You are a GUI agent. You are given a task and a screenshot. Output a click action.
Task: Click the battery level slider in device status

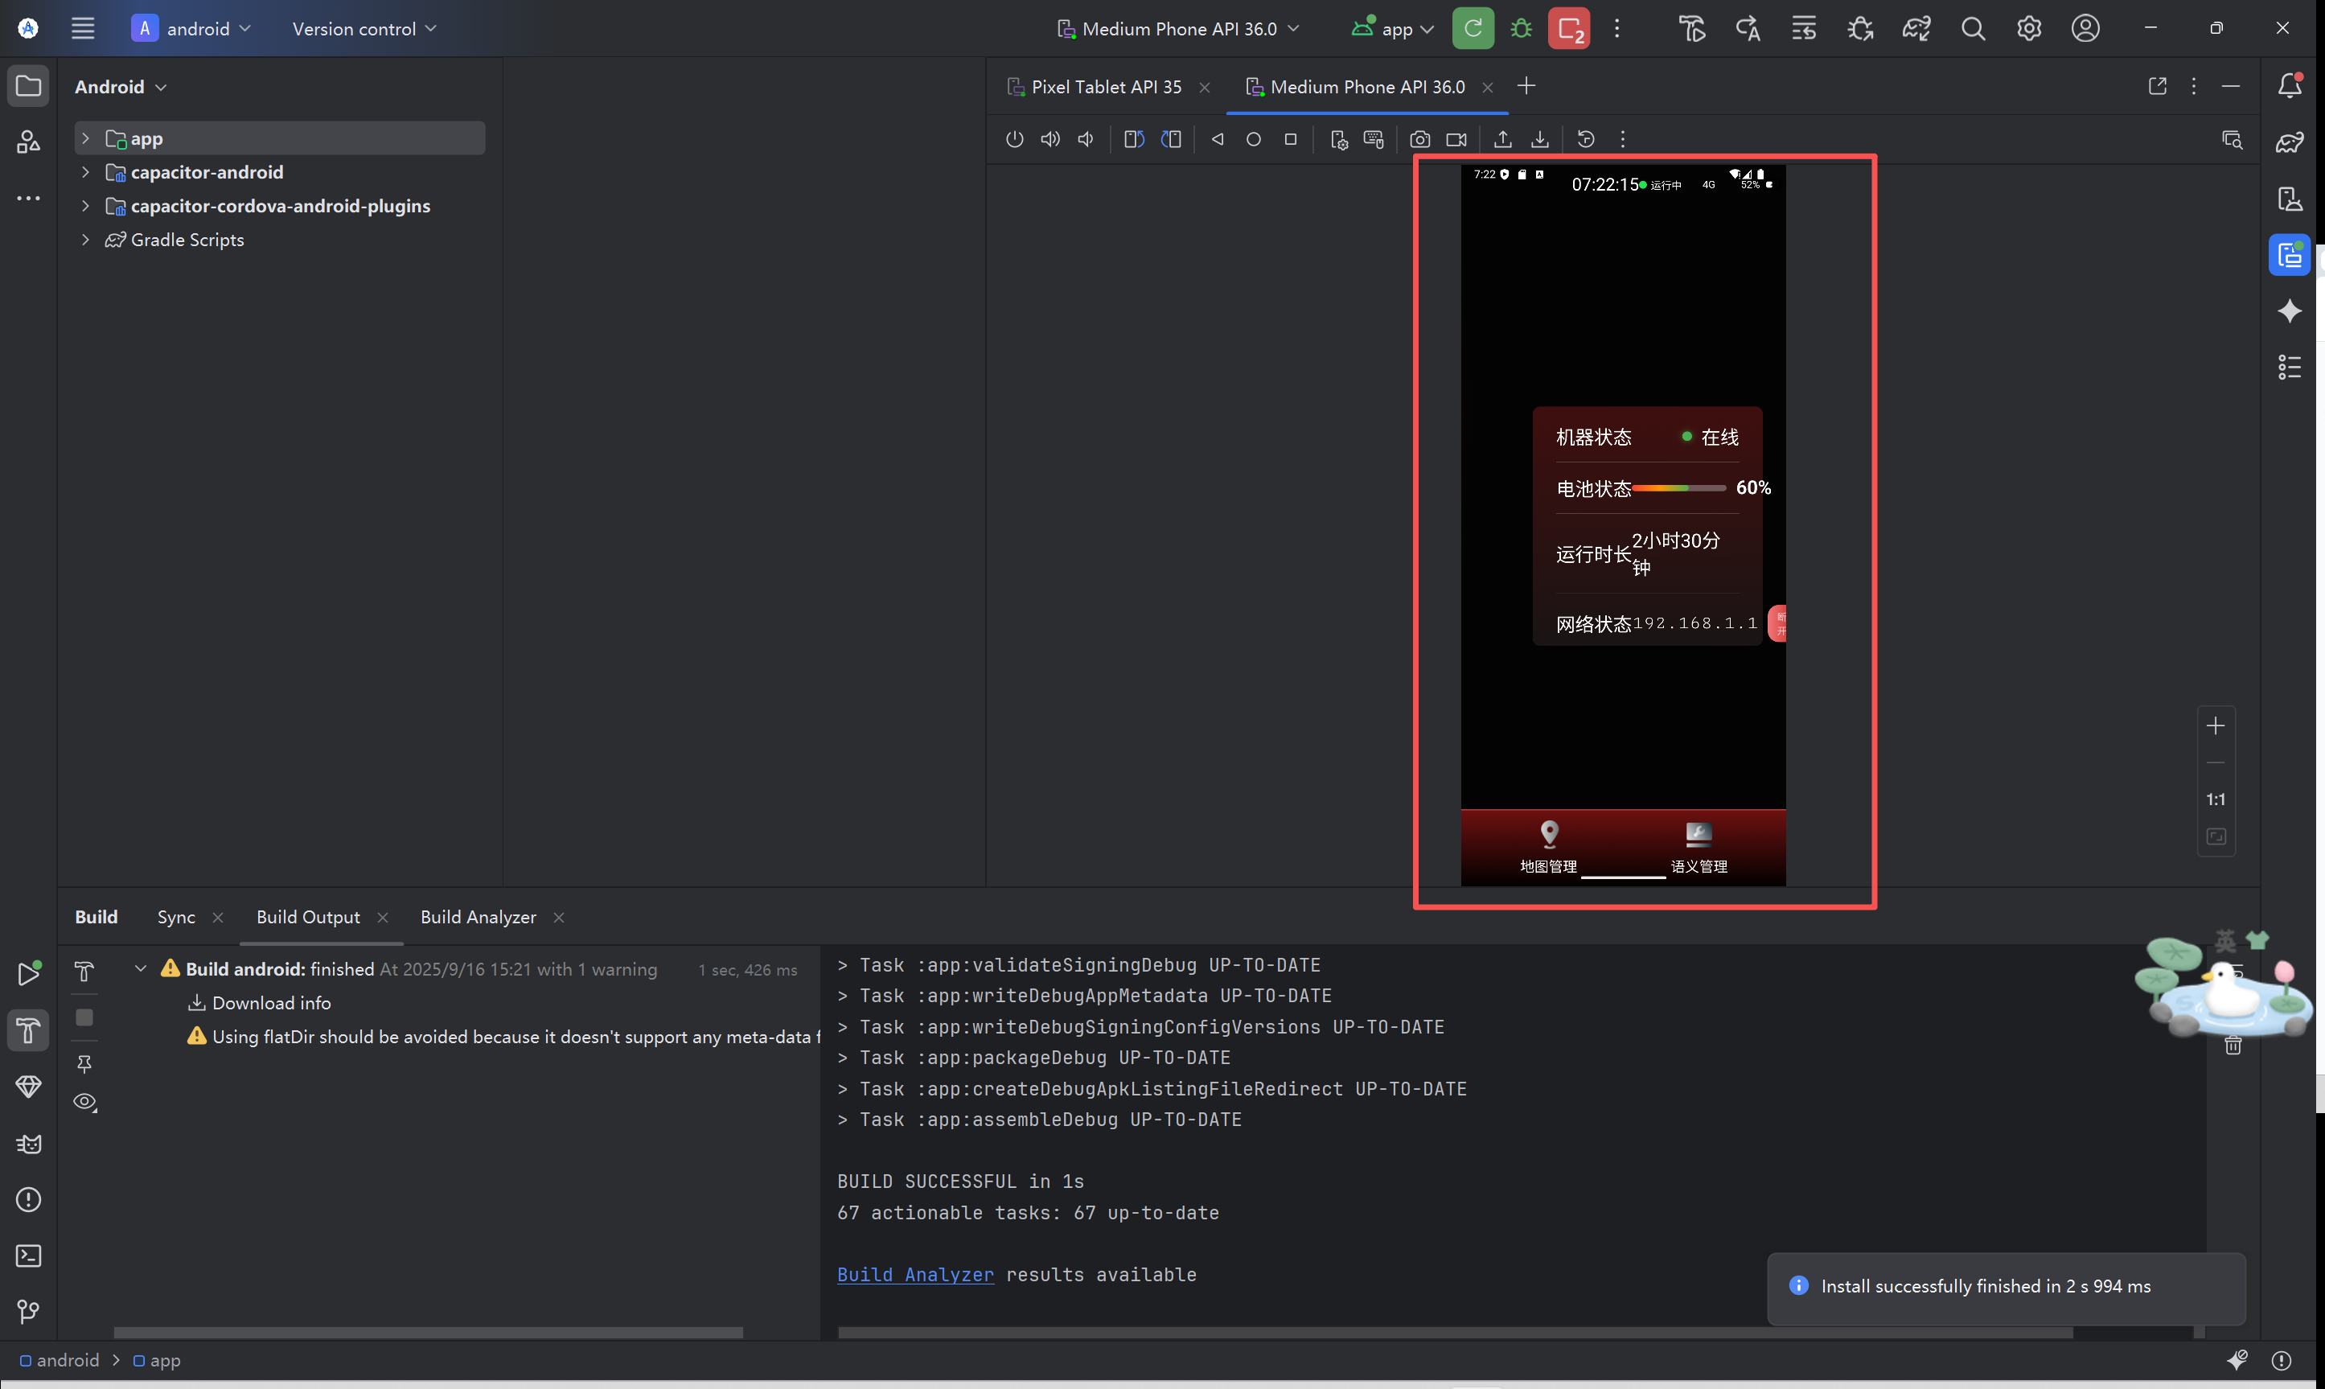[1682, 487]
